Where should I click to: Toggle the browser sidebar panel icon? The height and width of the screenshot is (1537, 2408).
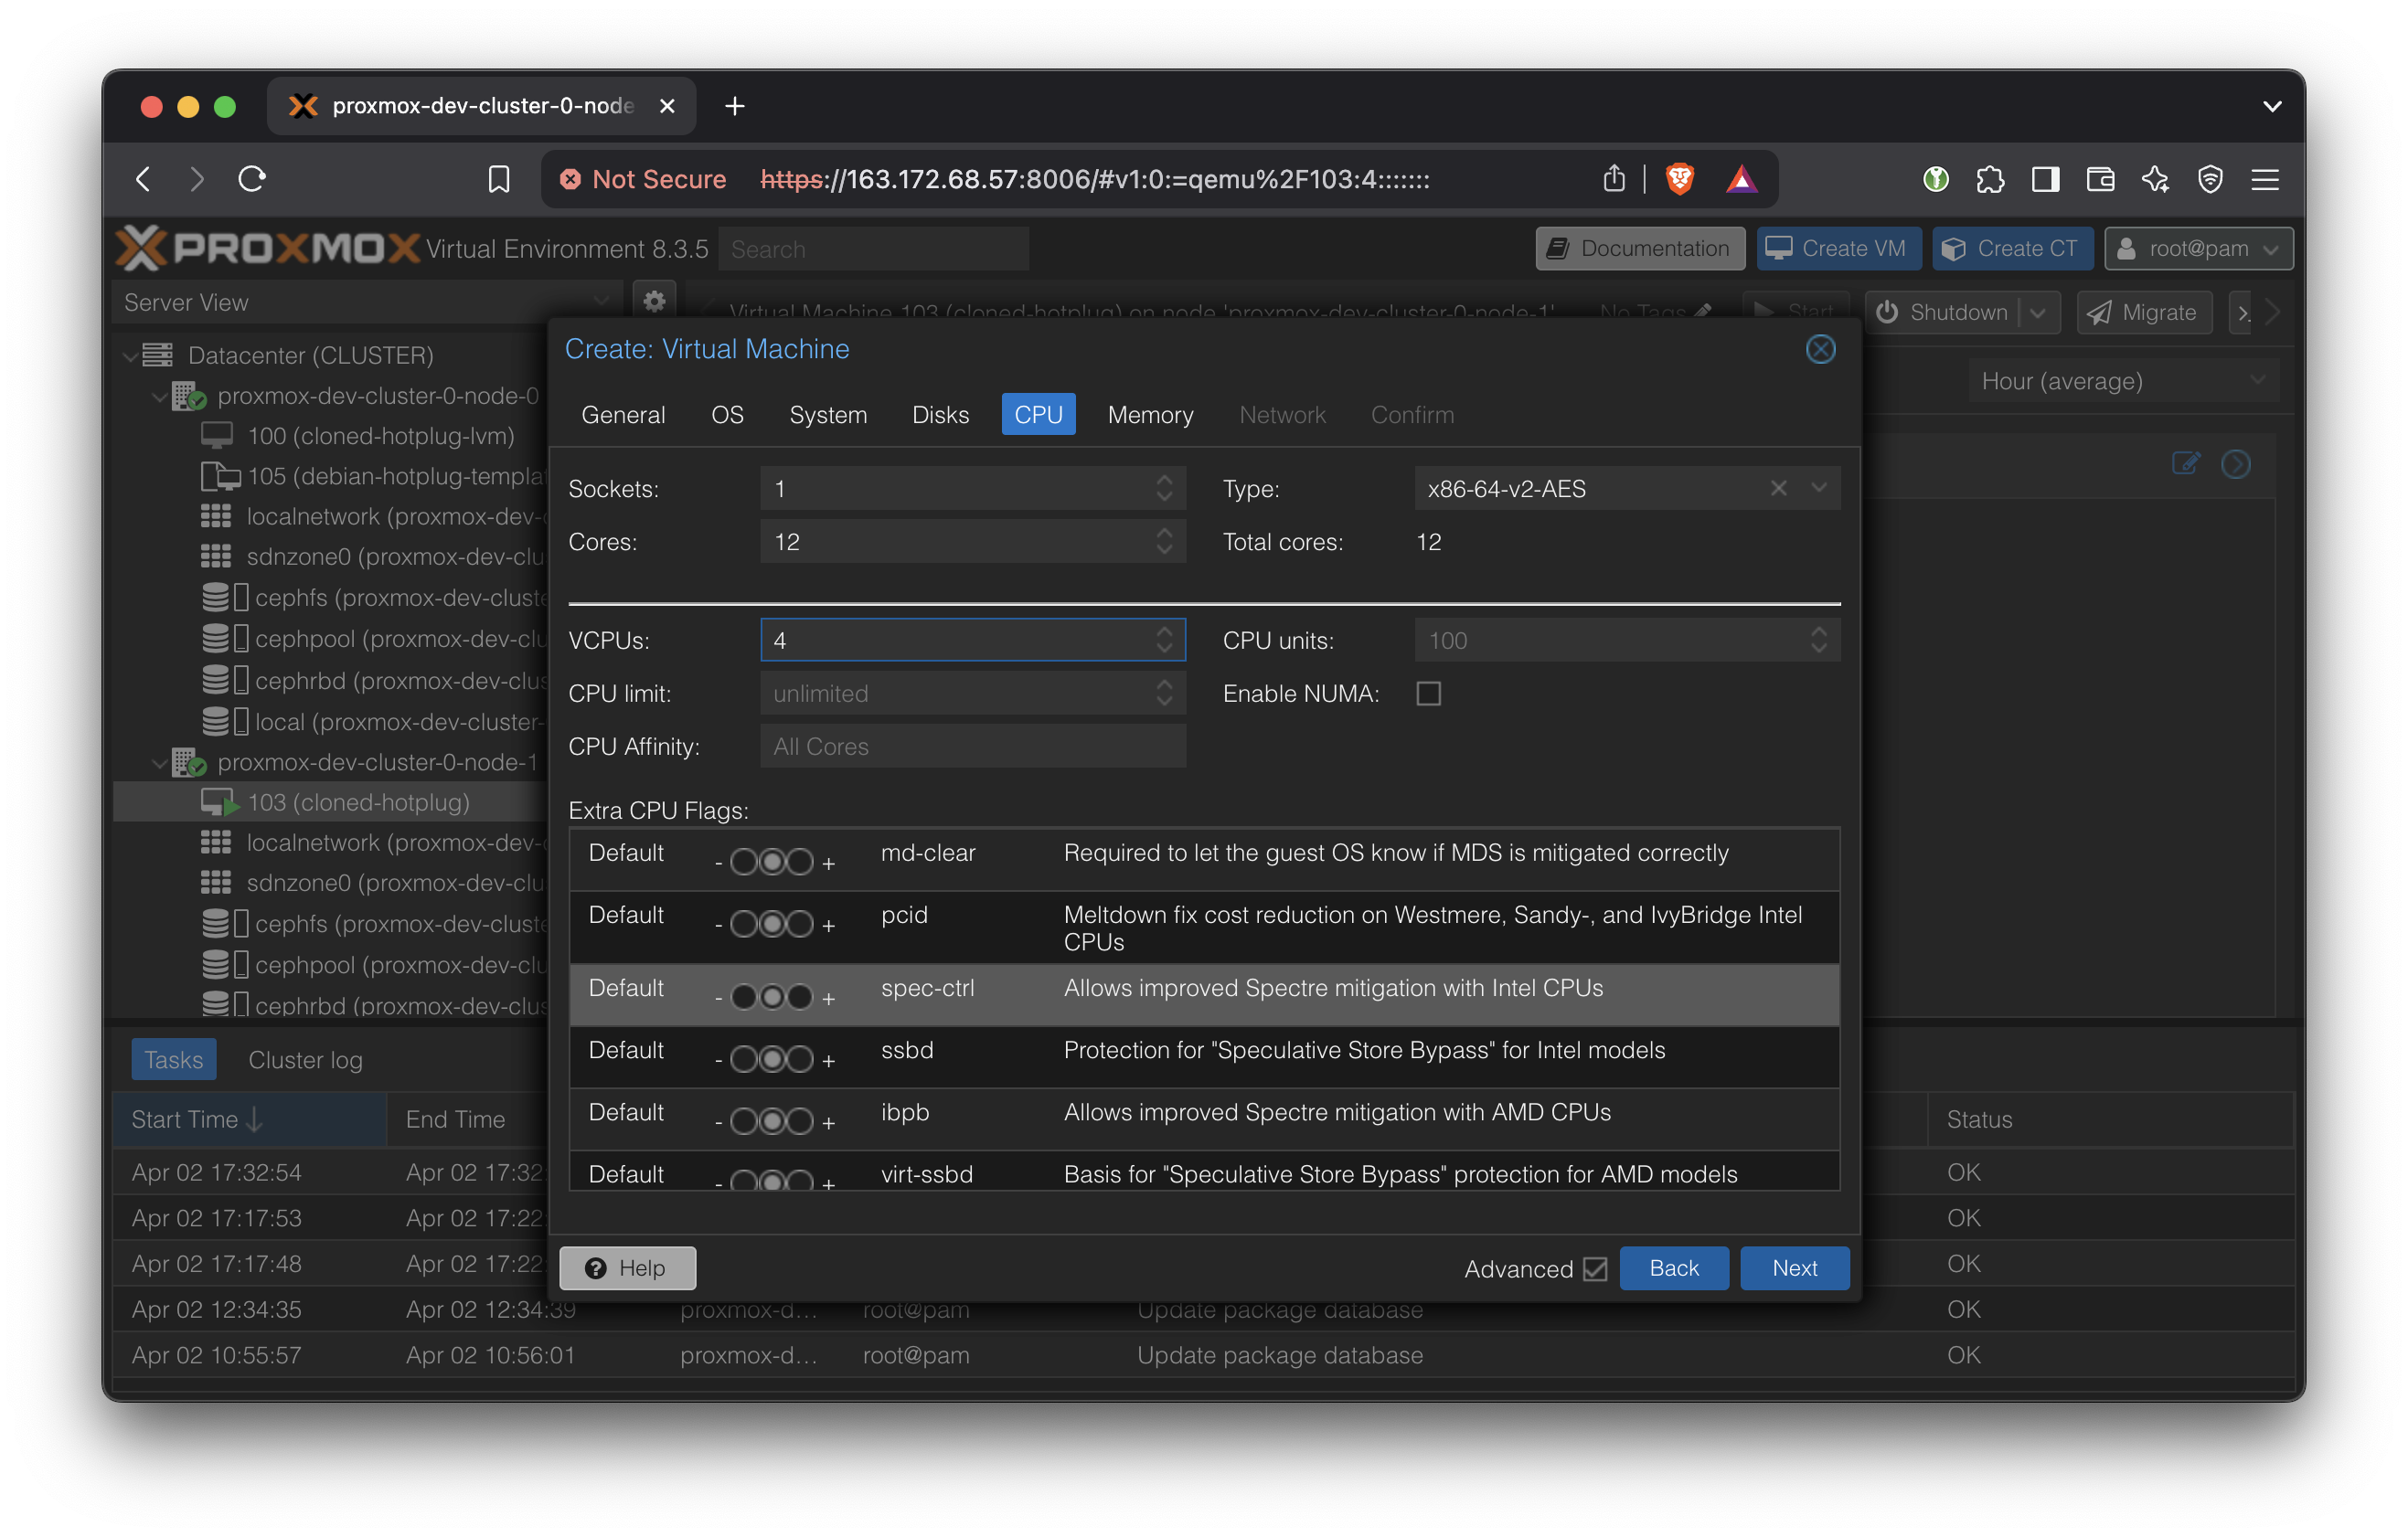pos(2045,179)
